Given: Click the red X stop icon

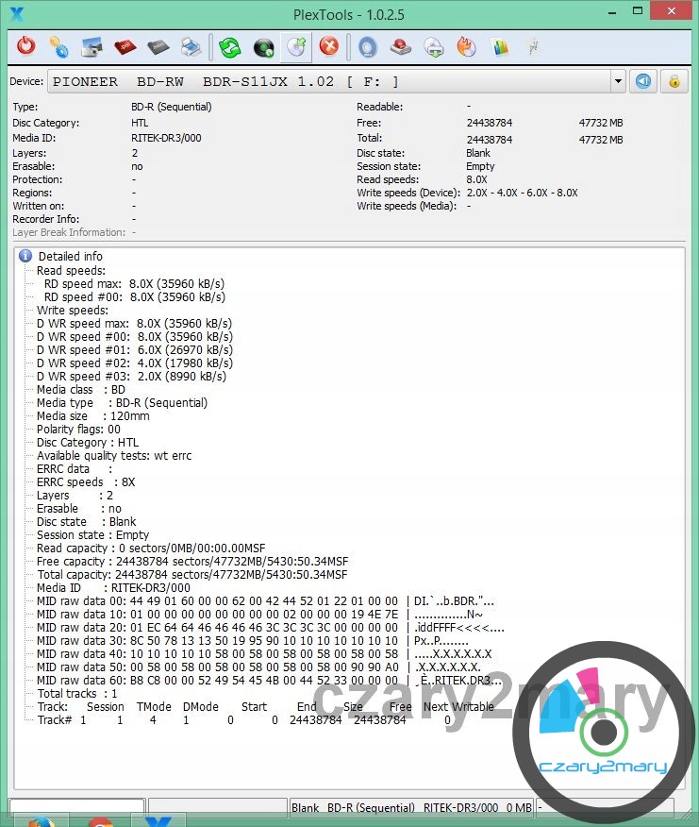Looking at the screenshot, I should (x=328, y=46).
